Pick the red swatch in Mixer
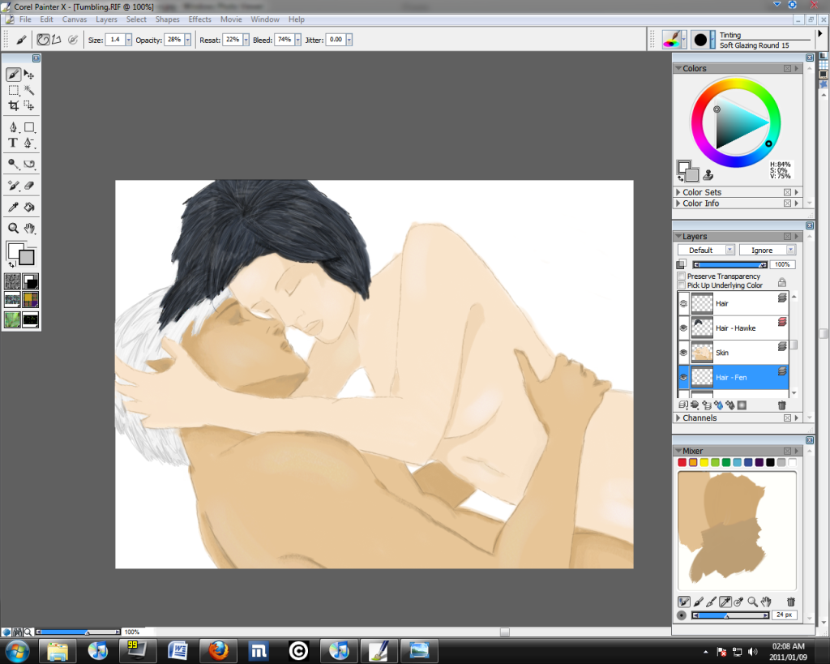The height and width of the screenshot is (664, 830). 682,463
